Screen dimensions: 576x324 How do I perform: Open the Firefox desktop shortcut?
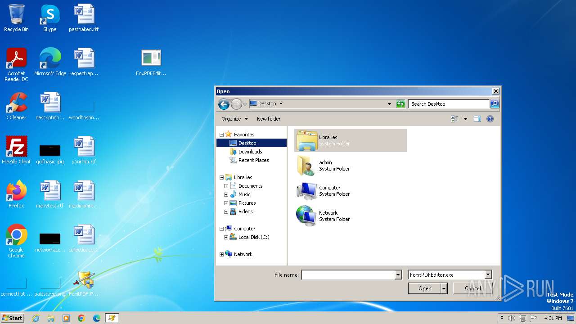16,194
